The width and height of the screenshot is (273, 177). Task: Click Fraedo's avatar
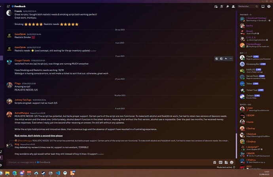[x=9, y=13]
